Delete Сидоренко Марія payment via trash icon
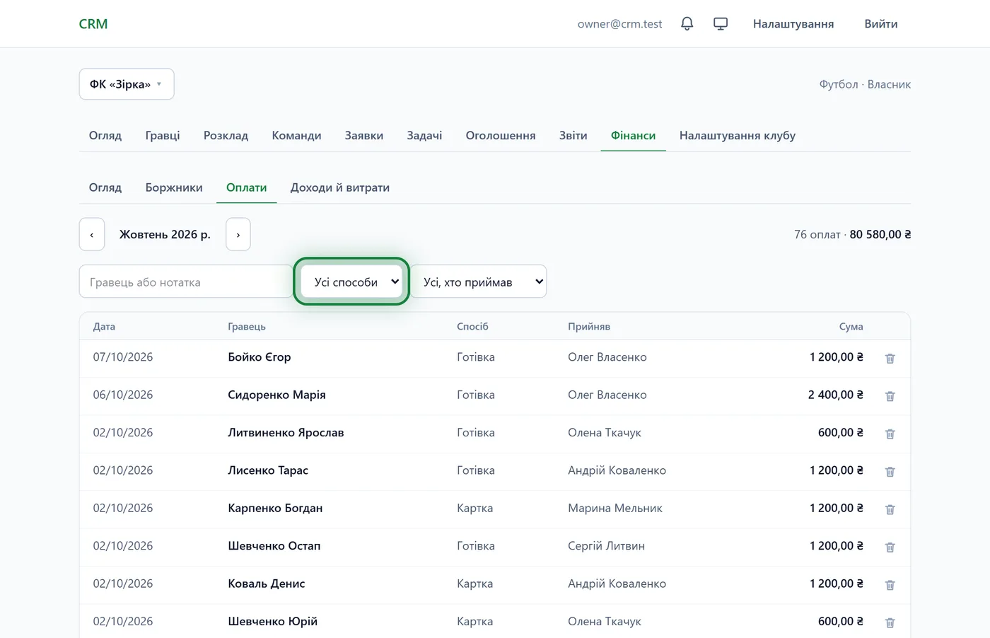This screenshot has width=990, height=638. click(890, 396)
